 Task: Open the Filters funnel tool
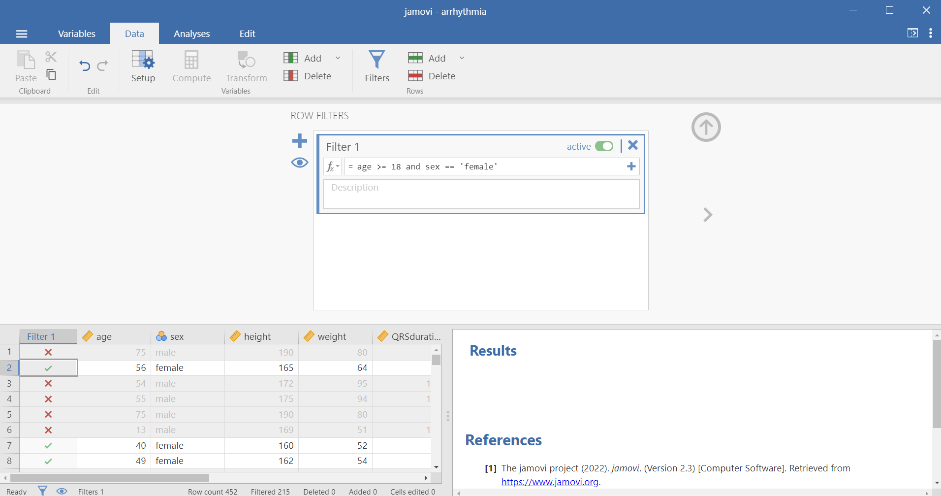(376, 66)
